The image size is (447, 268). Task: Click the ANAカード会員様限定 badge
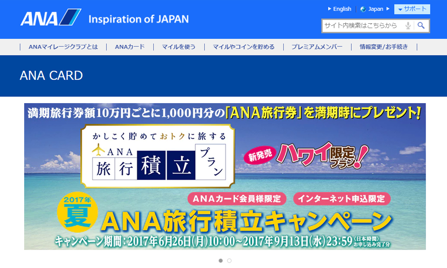(x=237, y=198)
